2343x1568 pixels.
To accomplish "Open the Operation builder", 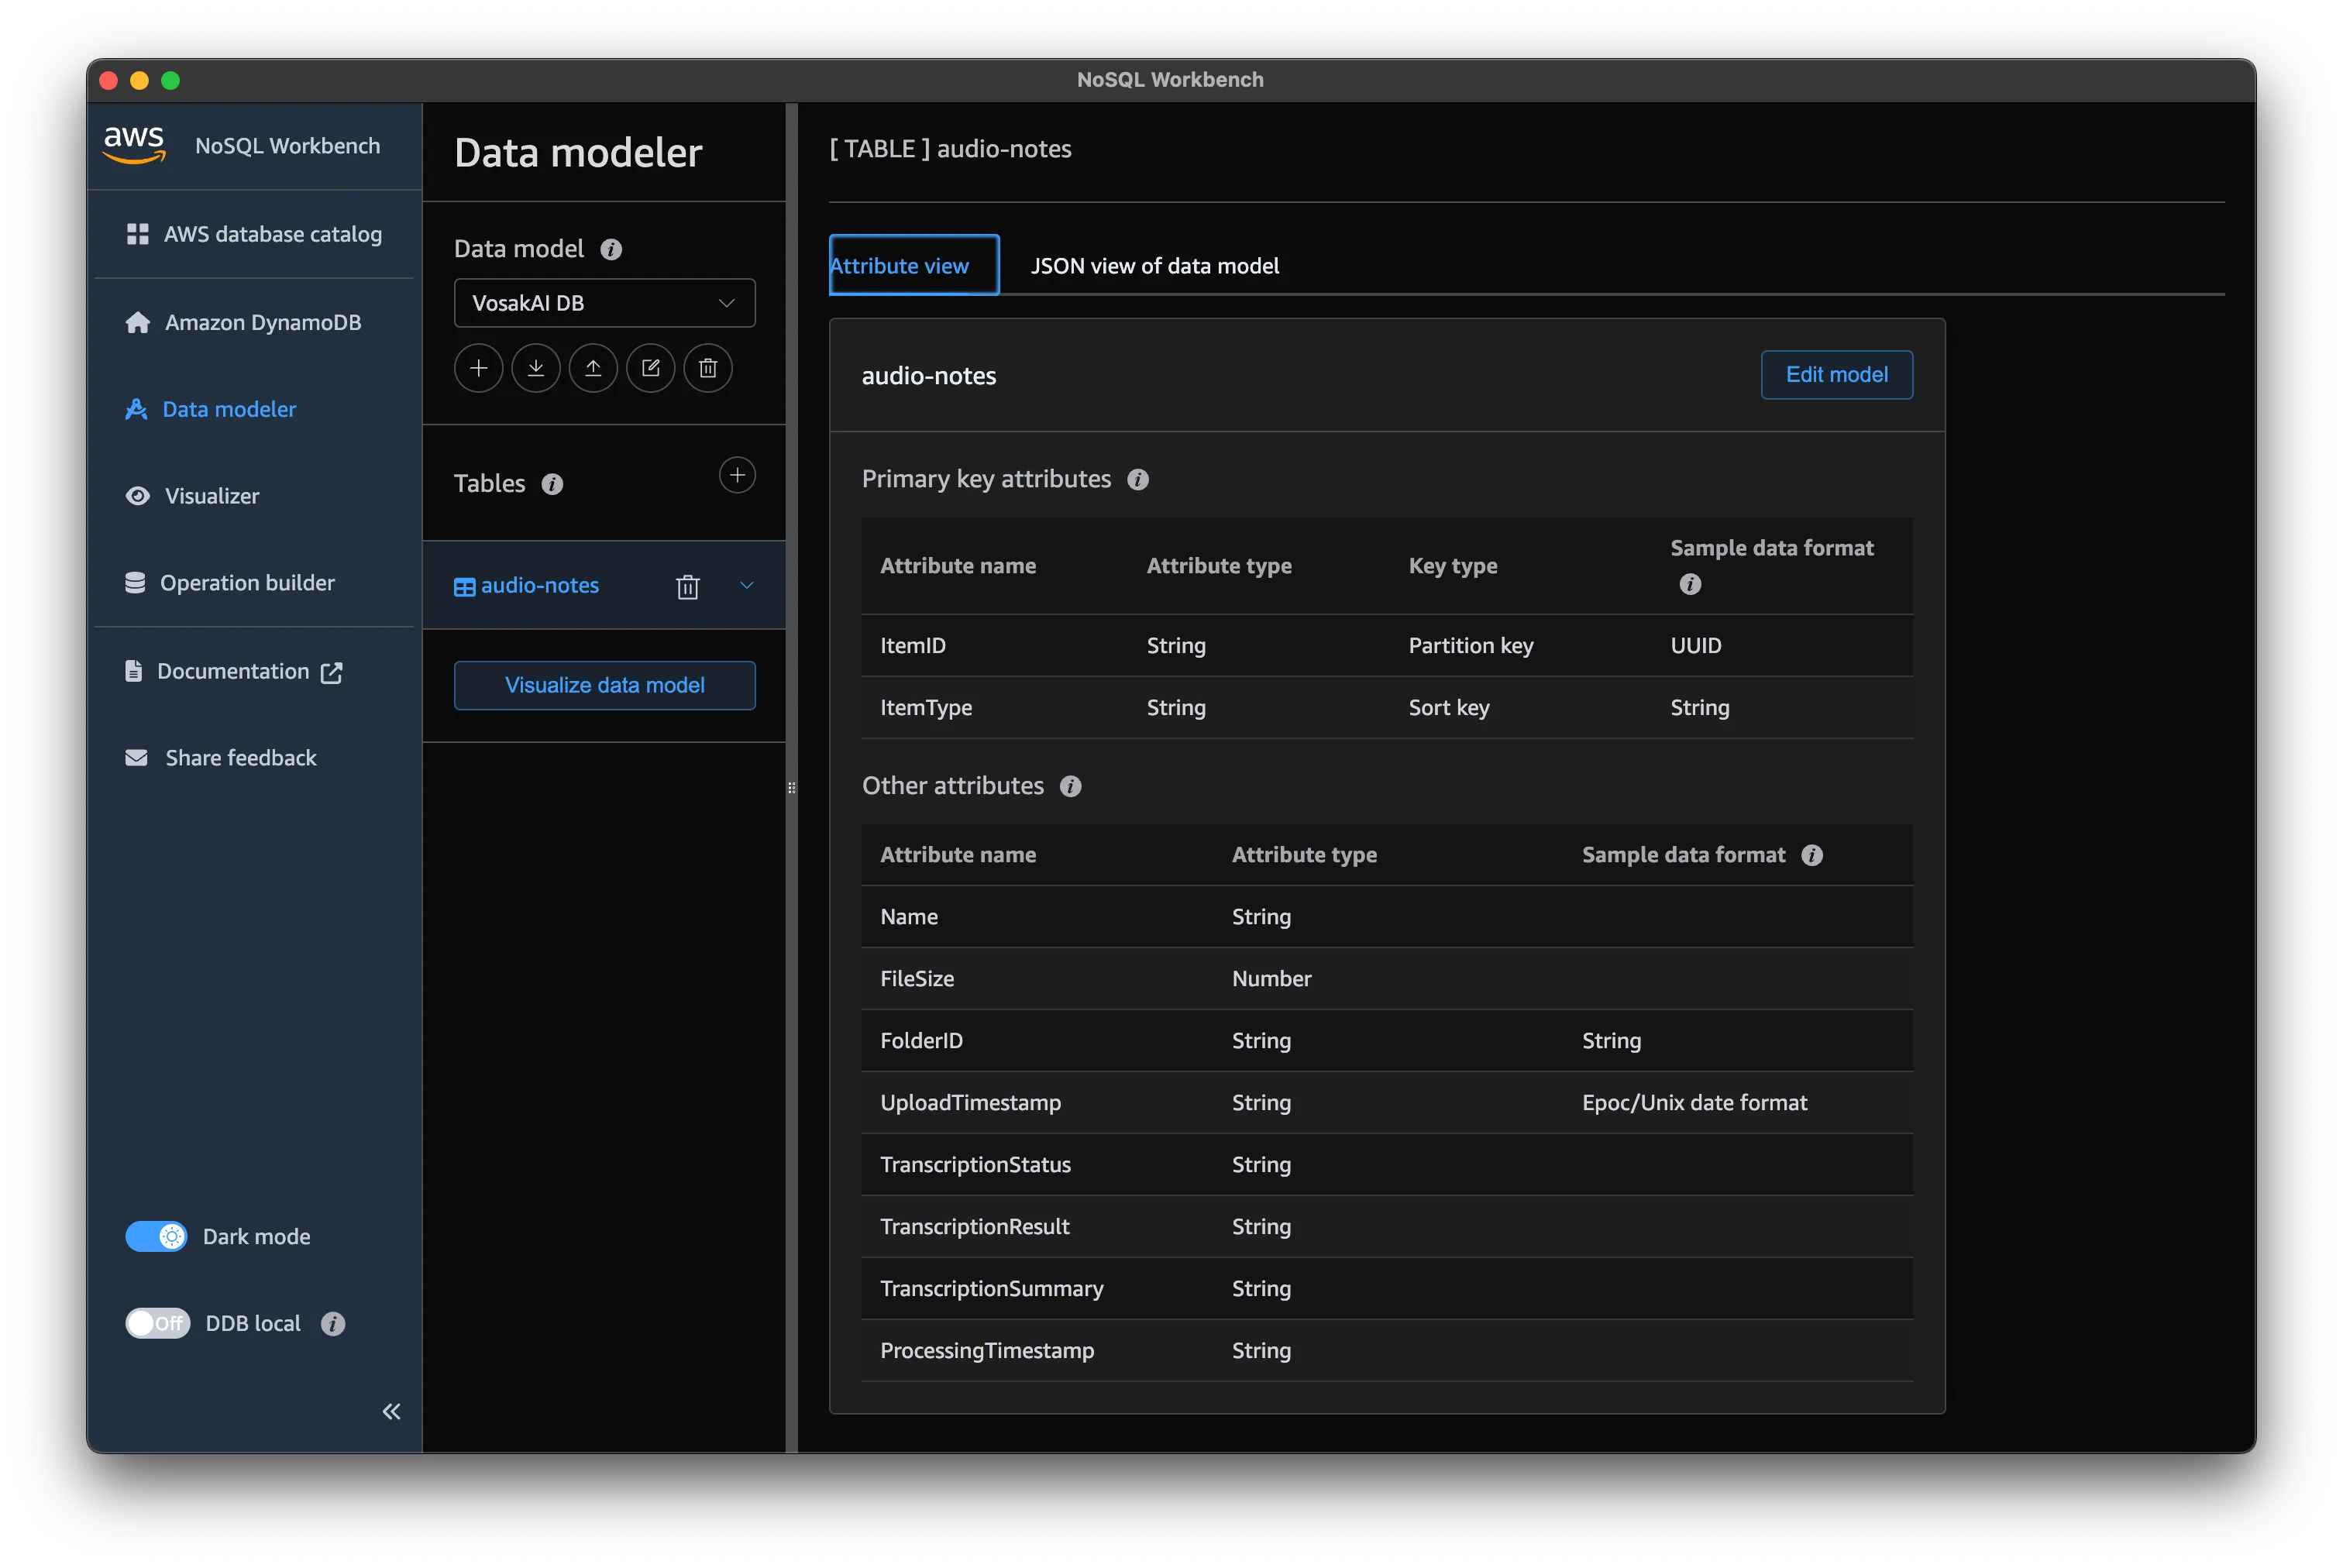I will 248,582.
